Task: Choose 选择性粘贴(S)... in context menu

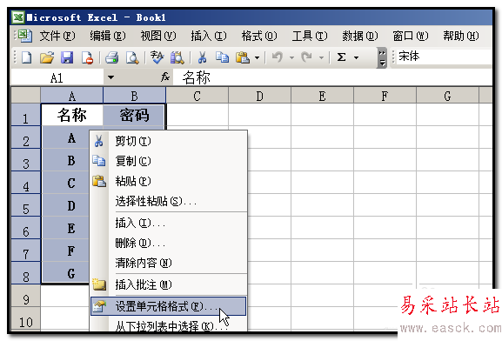Action: 169,201
